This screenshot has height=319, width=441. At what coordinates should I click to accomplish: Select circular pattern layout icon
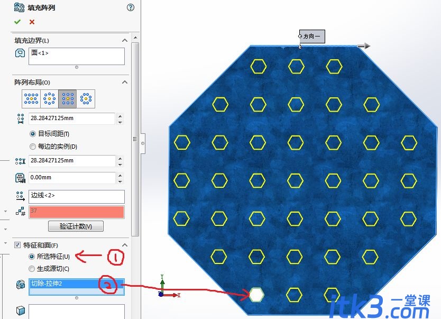point(50,99)
